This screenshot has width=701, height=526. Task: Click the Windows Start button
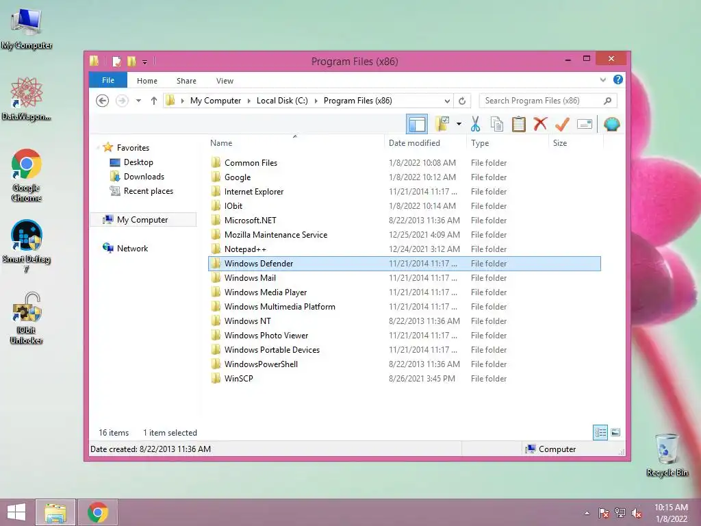[x=16, y=512]
